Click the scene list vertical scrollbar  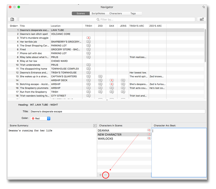pyautogui.click(x=205, y=46)
